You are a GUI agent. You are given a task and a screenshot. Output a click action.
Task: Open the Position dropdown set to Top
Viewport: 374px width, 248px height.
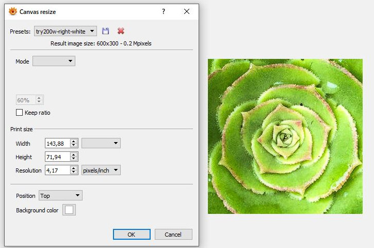click(x=60, y=196)
